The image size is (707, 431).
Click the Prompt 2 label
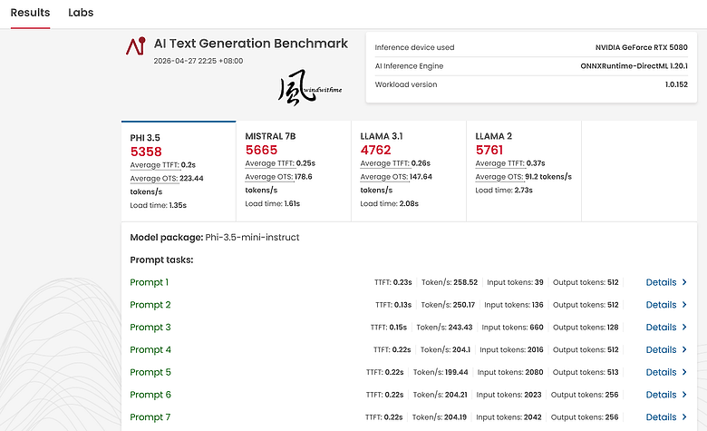[150, 305]
